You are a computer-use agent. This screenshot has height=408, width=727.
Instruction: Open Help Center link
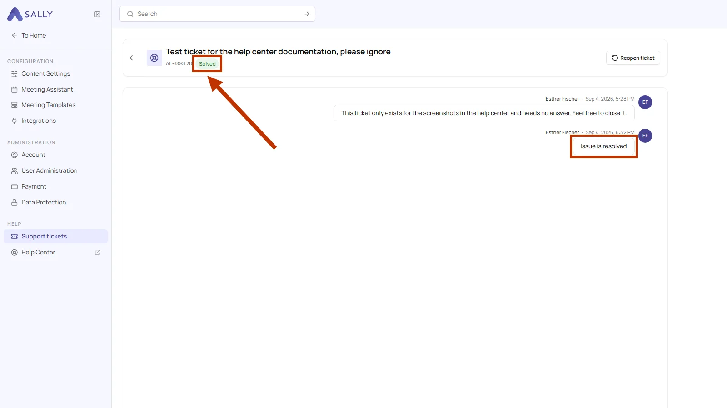[55, 253]
